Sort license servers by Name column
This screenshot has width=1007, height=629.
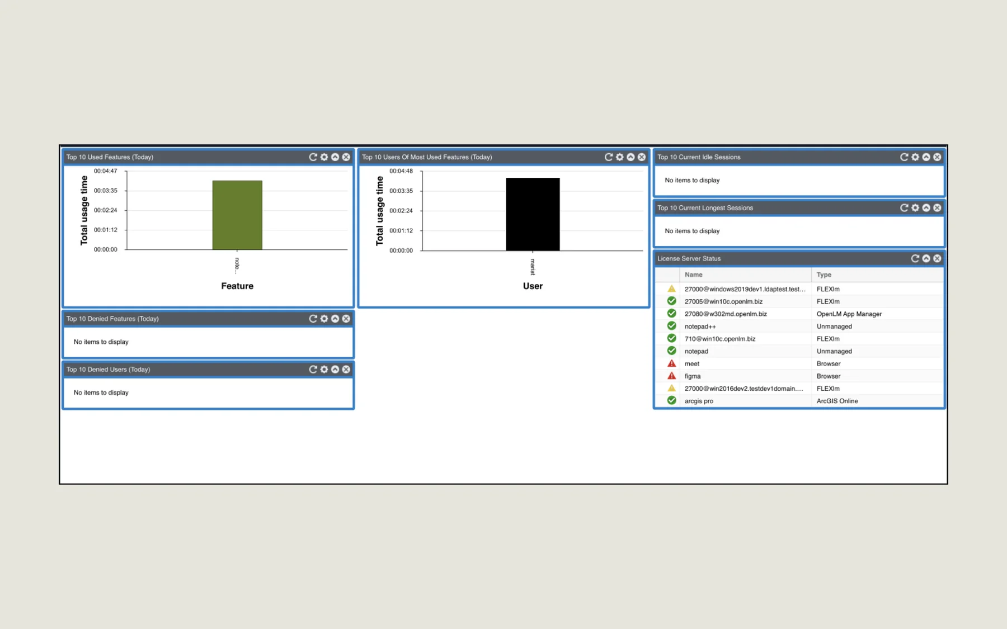[x=746, y=275]
